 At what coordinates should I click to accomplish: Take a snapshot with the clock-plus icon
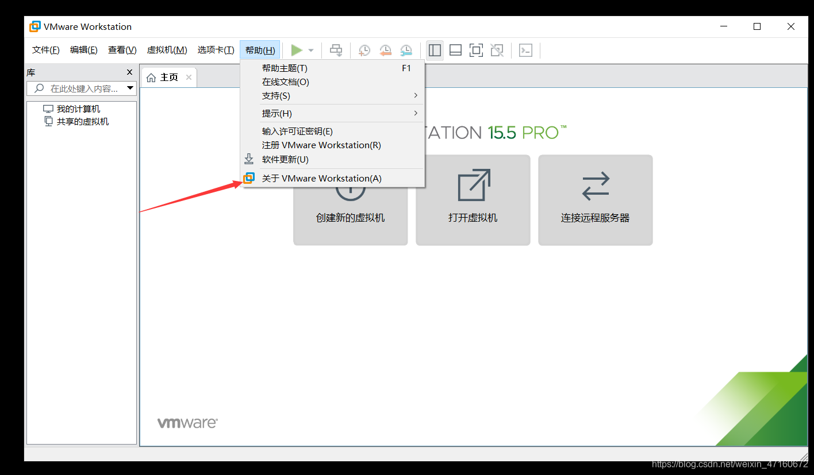tap(364, 51)
